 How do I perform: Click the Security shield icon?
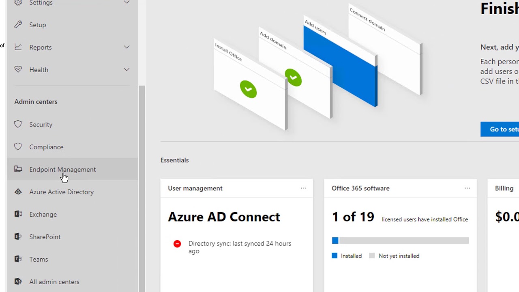click(18, 124)
